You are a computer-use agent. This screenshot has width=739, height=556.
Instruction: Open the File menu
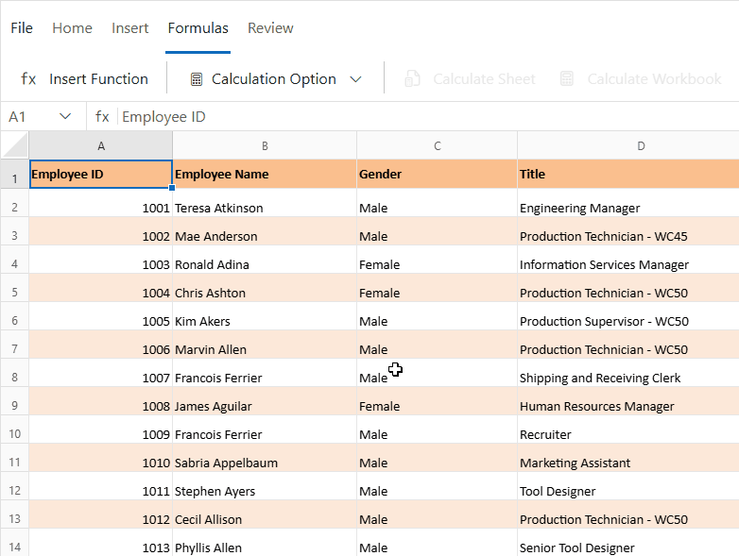tap(22, 28)
